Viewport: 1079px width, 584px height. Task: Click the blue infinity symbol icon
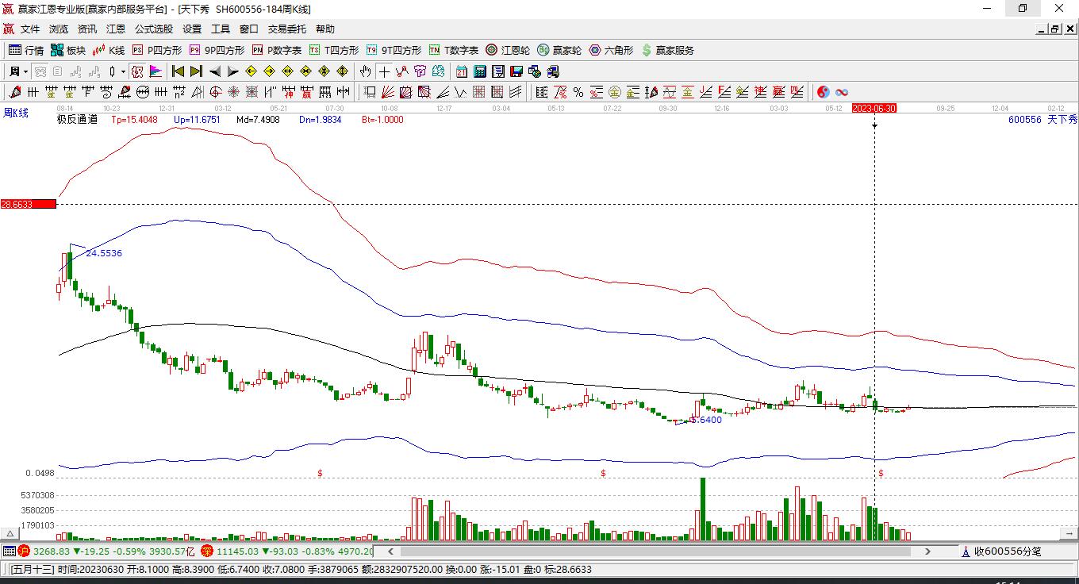coord(842,92)
